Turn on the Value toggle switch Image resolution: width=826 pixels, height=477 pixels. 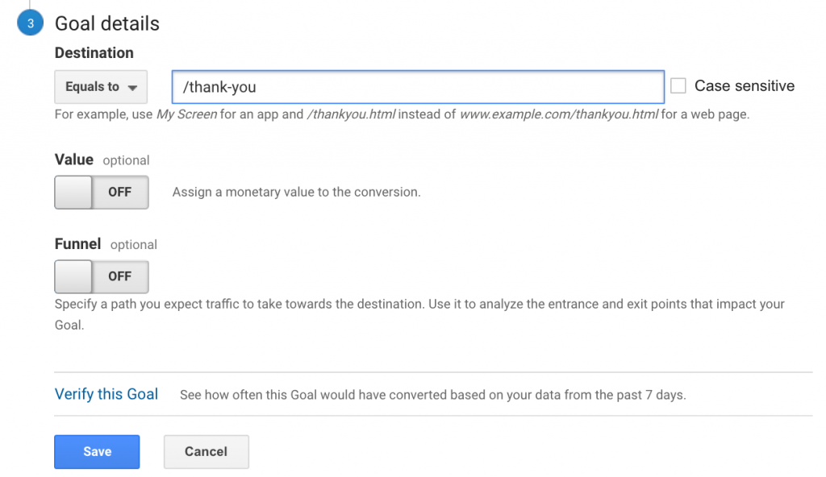(x=102, y=193)
